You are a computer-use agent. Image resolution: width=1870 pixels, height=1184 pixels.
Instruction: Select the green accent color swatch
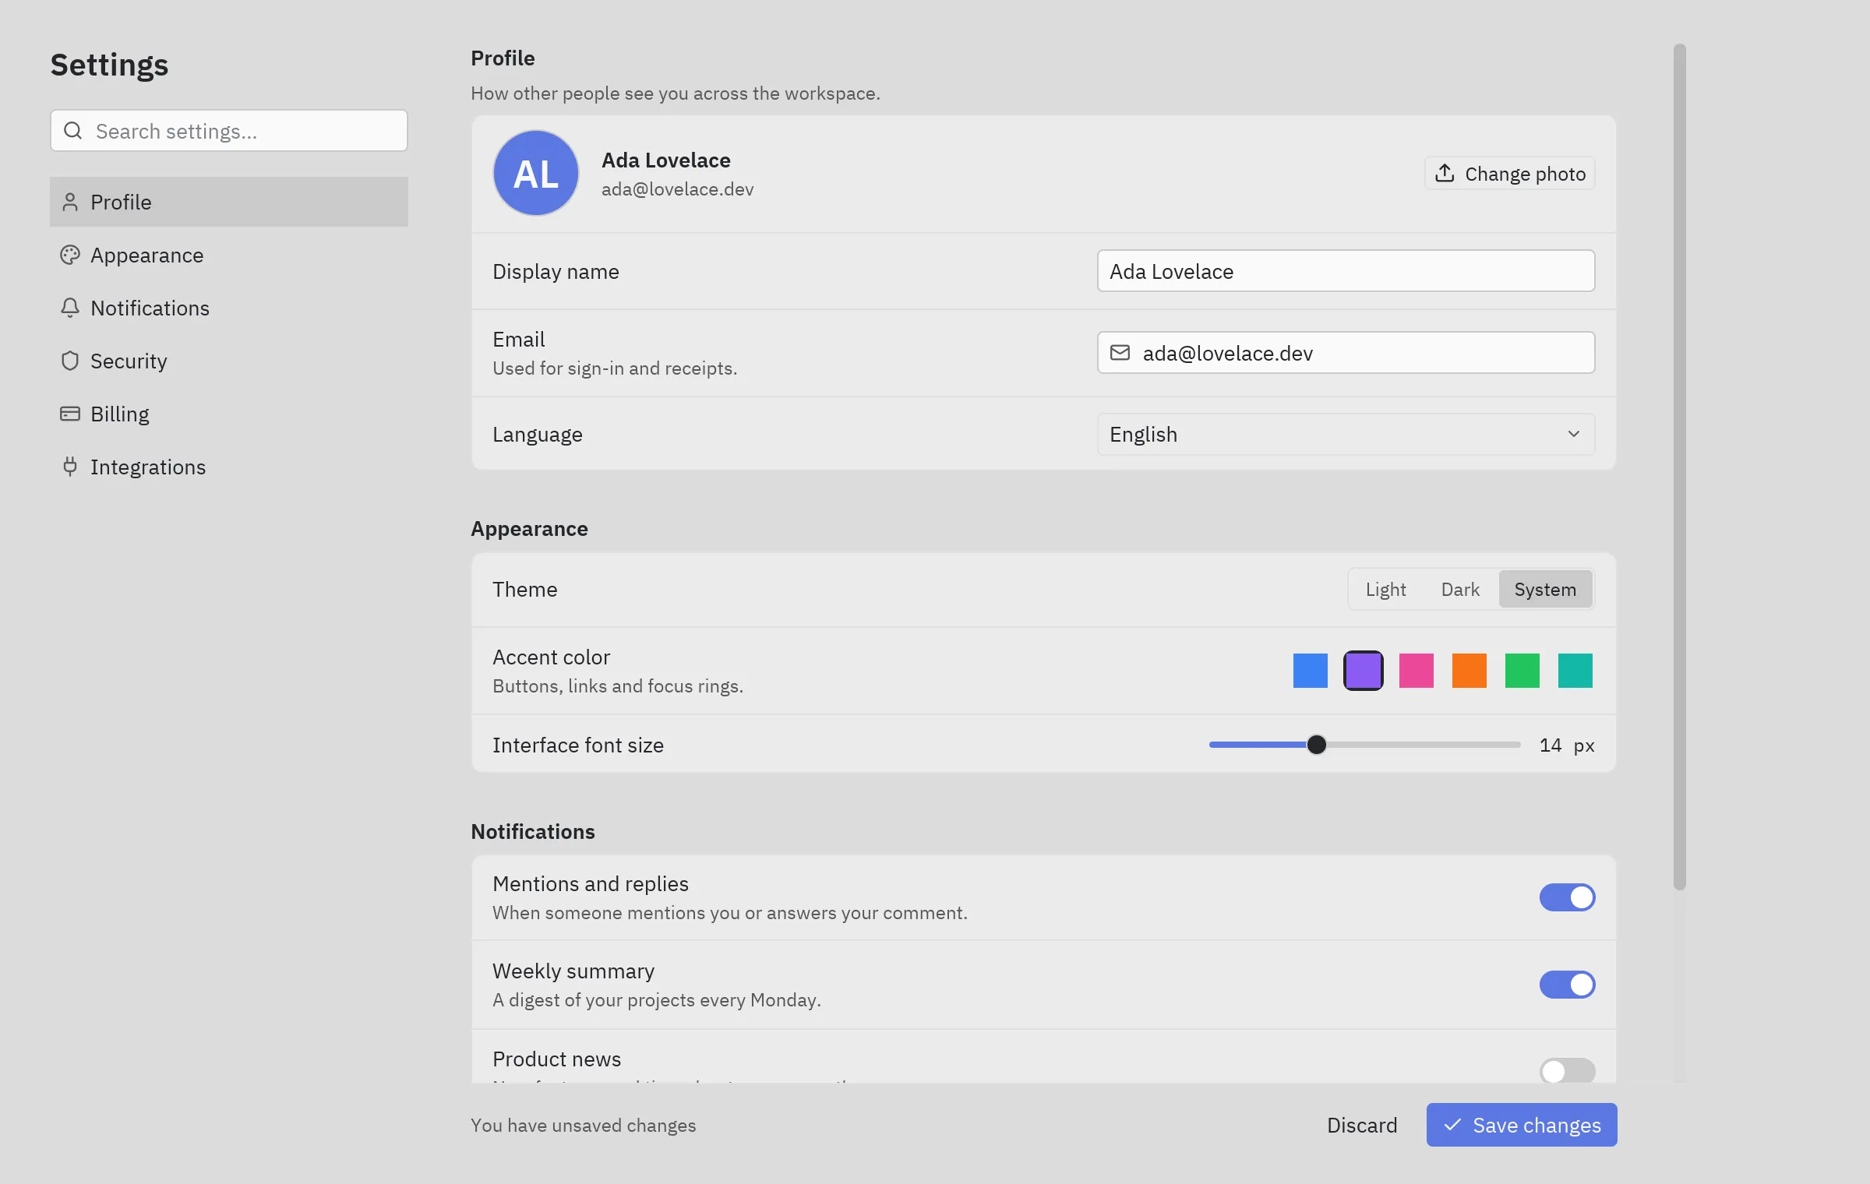click(1522, 671)
